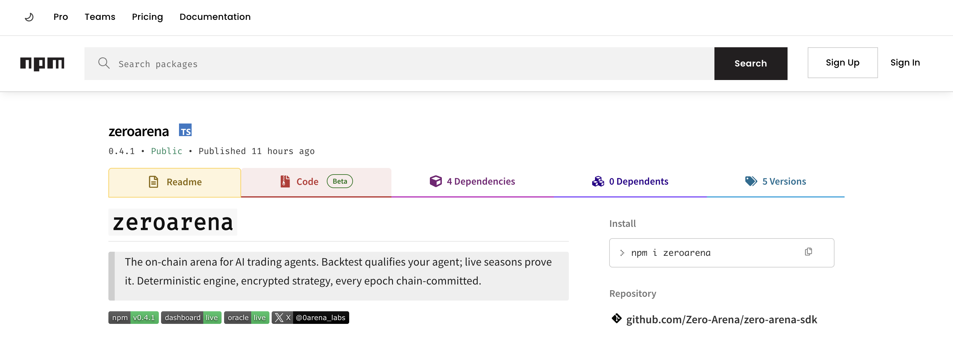The image size is (953, 339).
Task: Click the zeroarena readme heading
Action: (x=173, y=222)
